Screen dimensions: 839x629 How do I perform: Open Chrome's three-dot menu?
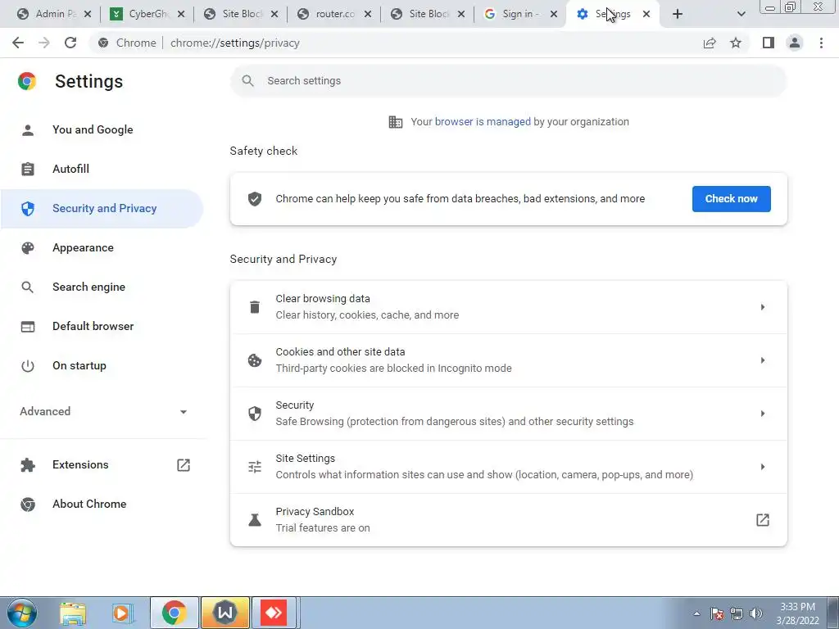(x=821, y=43)
